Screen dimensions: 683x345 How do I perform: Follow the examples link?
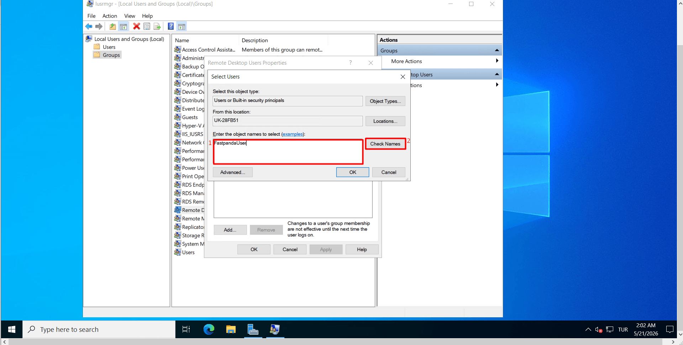point(293,134)
